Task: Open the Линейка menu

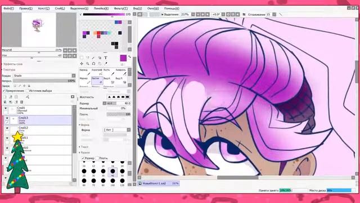Action: click(x=101, y=8)
